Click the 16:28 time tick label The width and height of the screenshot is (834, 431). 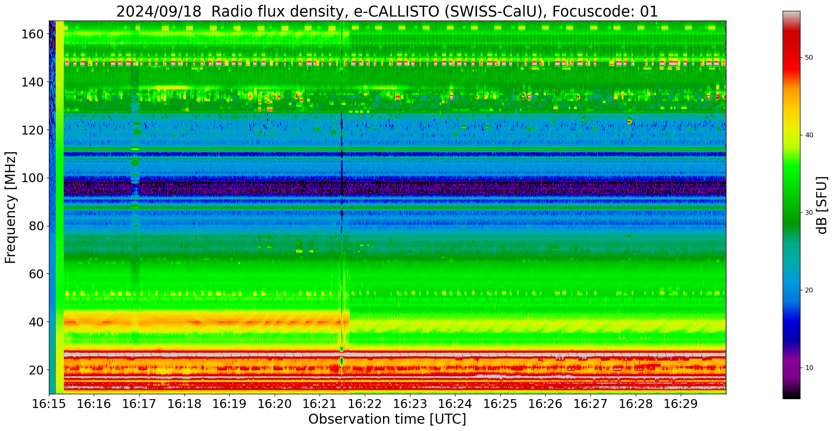tap(635, 404)
